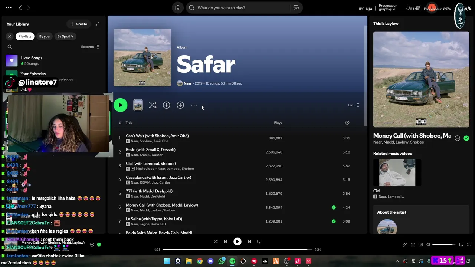Go to Spotify Home via house icon
Screen dimensions: 475x267
tap(178, 8)
